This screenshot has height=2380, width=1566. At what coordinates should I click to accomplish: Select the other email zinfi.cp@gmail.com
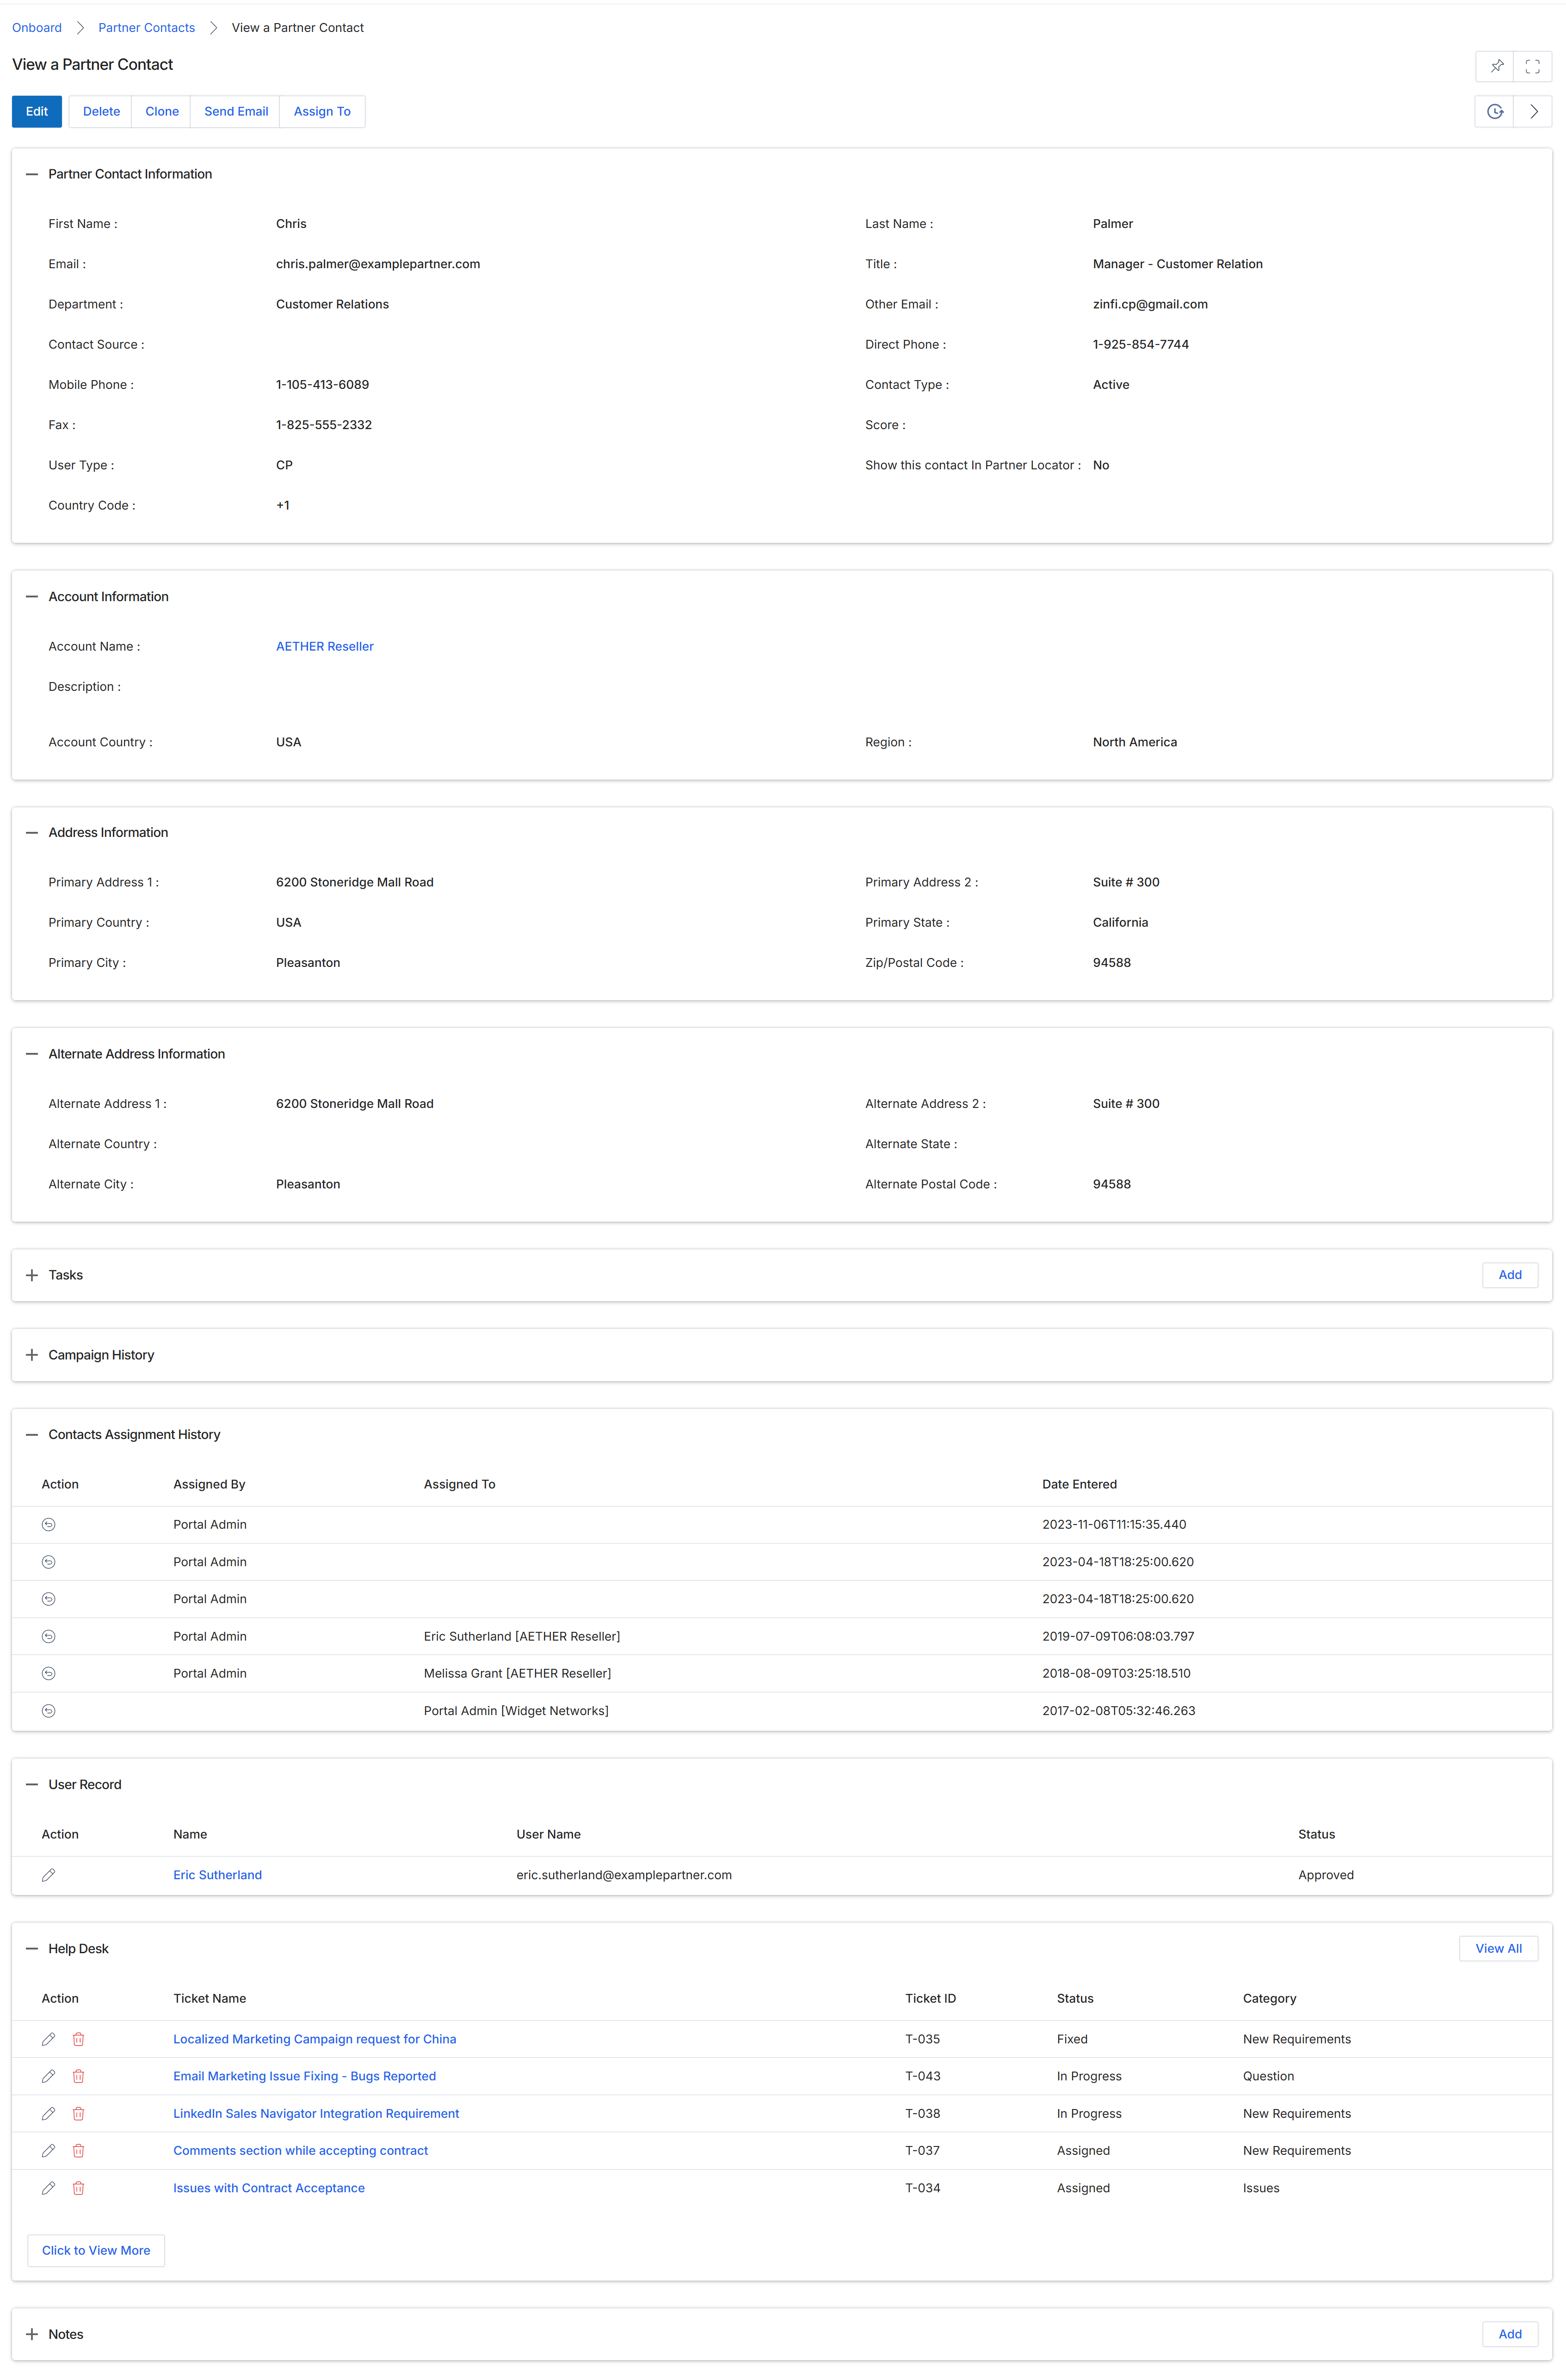pos(1150,304)
